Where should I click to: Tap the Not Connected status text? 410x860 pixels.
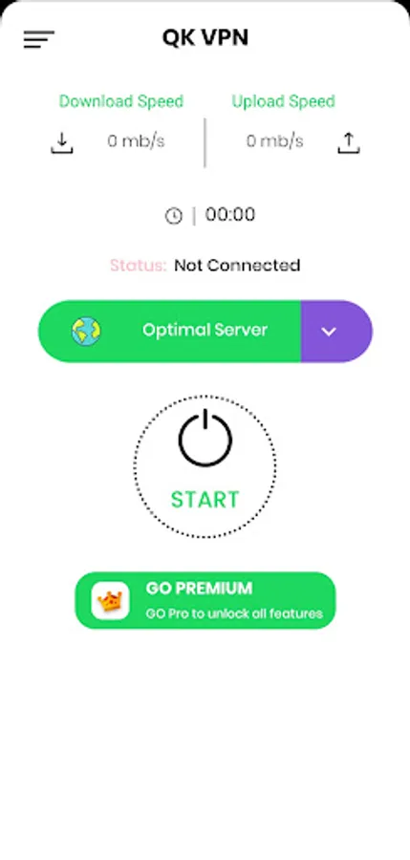pyautogui.click(x=237, y=266)
